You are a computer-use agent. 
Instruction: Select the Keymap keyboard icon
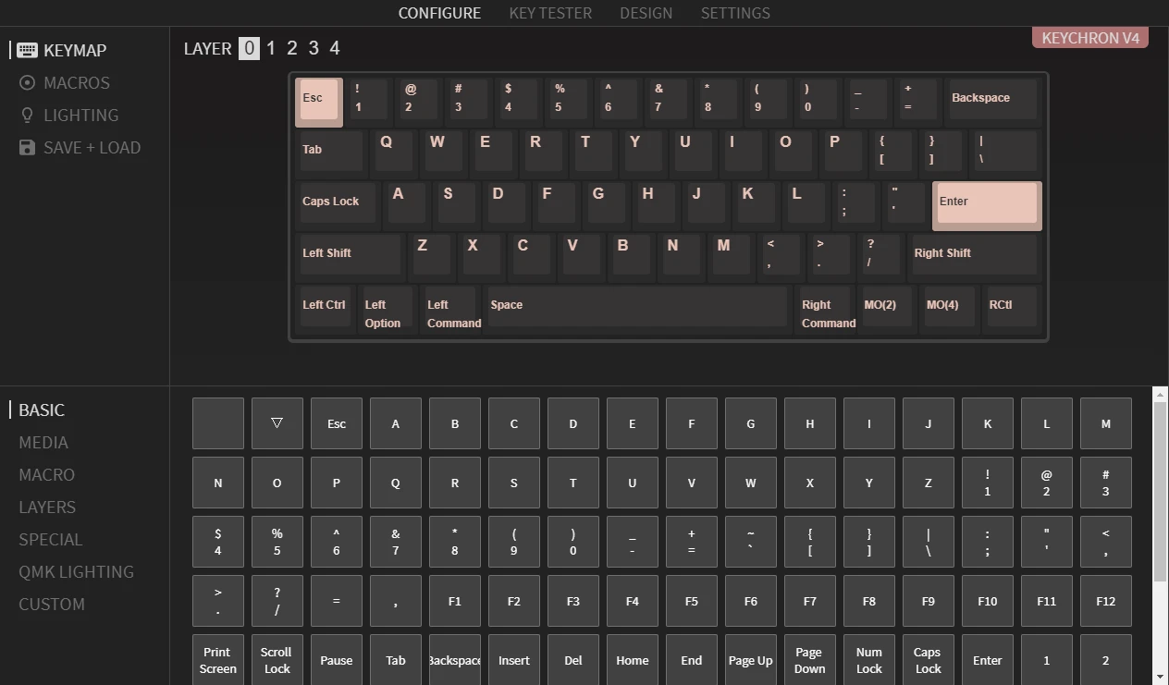[28, 51]
